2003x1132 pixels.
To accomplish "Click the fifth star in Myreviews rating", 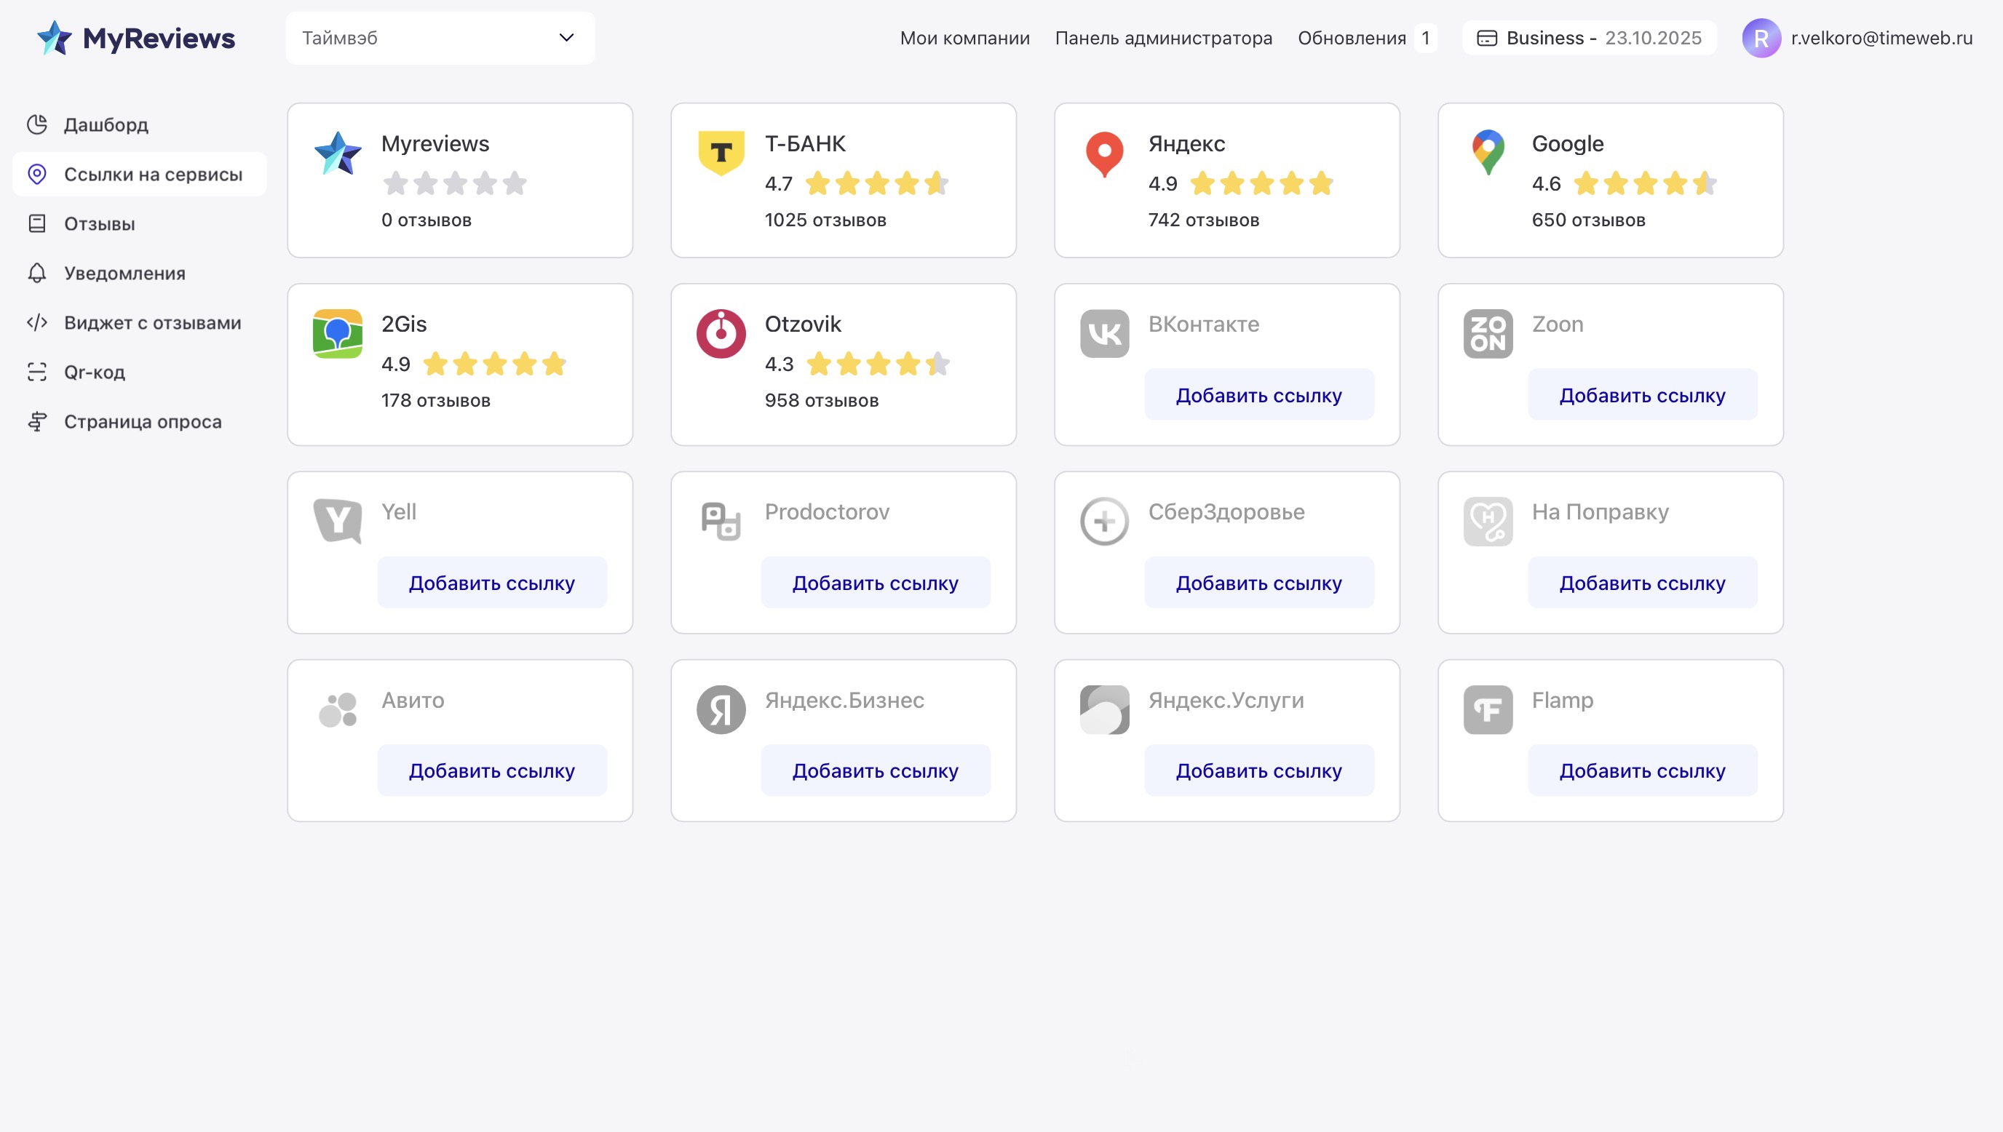I will (514, 183).
